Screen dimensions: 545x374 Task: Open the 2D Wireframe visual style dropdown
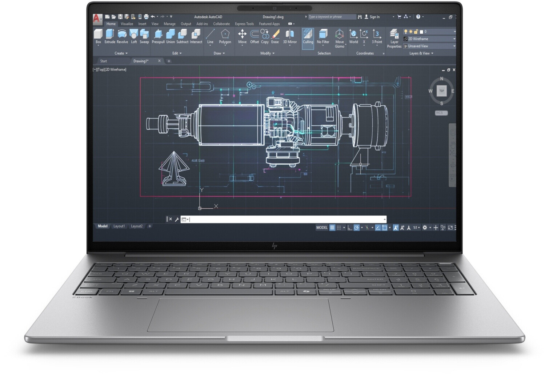click(x=454, y=39)
